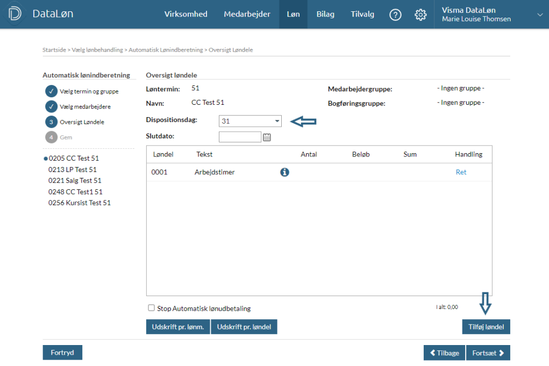
Task: Click the Udskrift pr. løndel button
Action: pos(244,327)
